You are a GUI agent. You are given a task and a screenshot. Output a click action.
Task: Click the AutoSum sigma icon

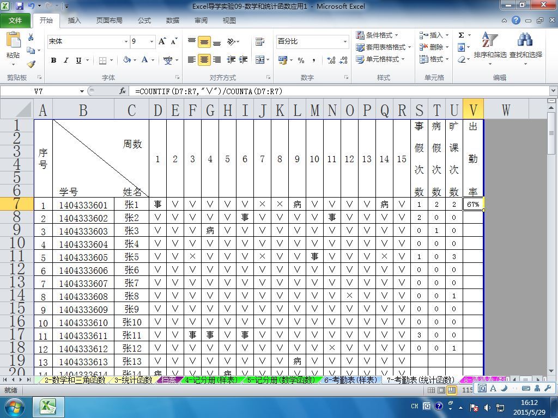pyautogui.click(x=461, y=35)
